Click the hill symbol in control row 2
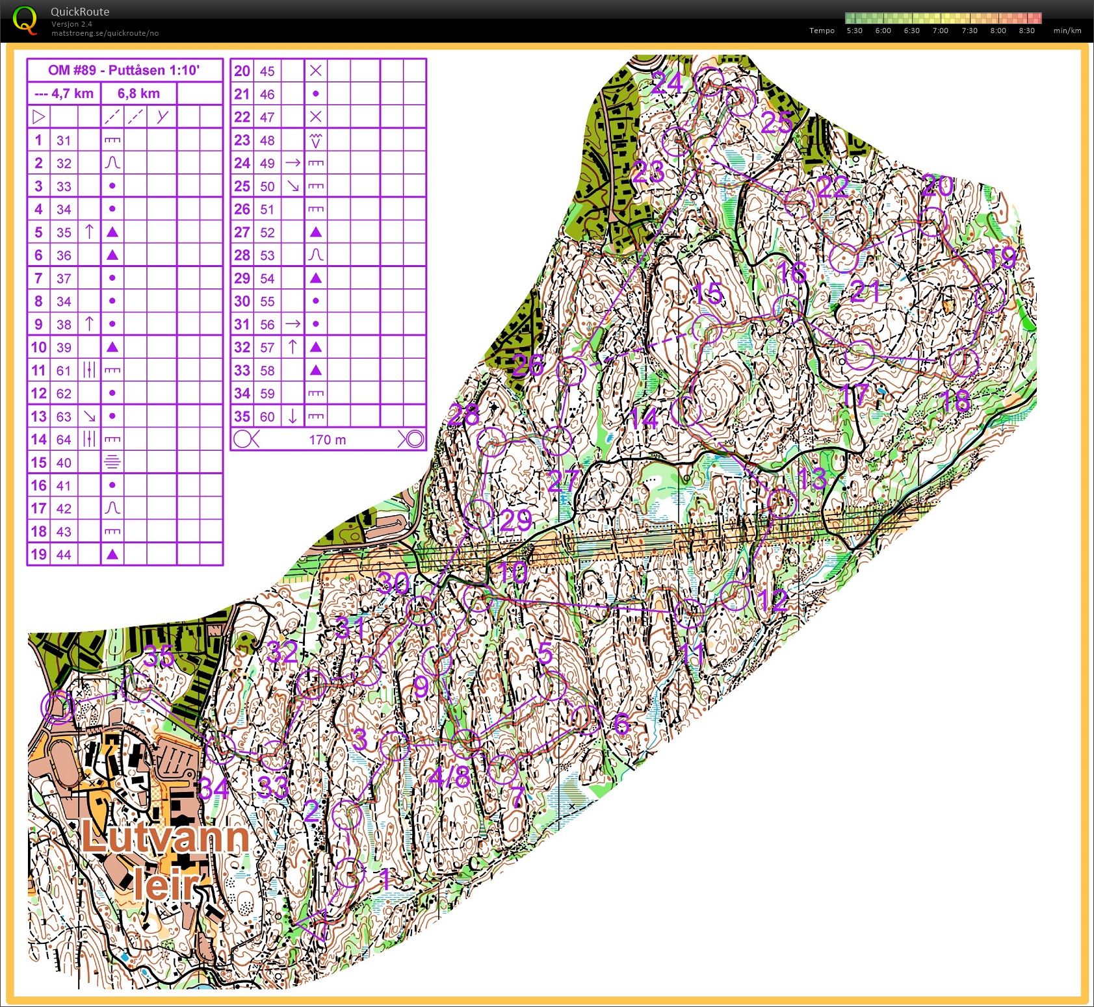1094x1007 pixels. coord(112,163)
